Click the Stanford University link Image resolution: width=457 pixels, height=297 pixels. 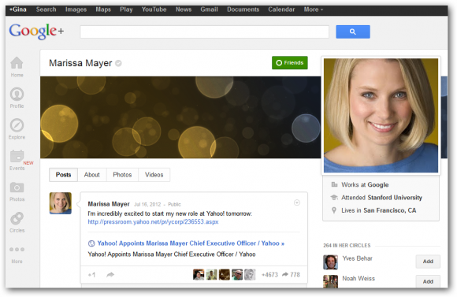coord(395,198)
